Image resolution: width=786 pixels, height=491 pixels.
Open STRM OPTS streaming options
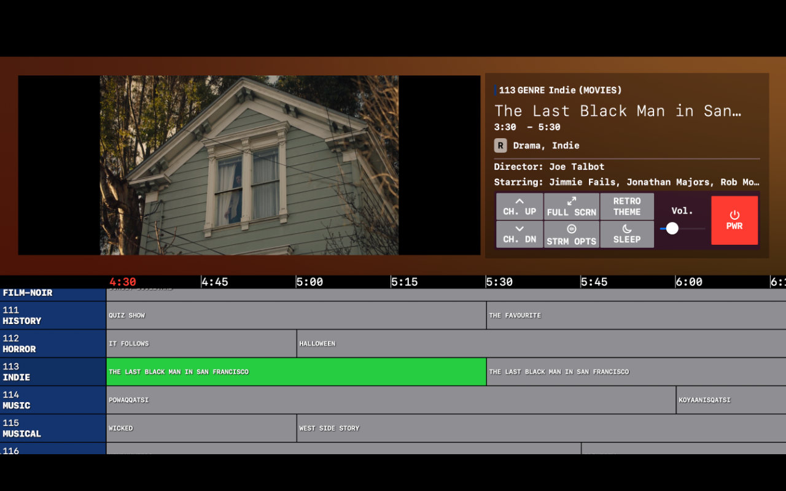(572, 234)
